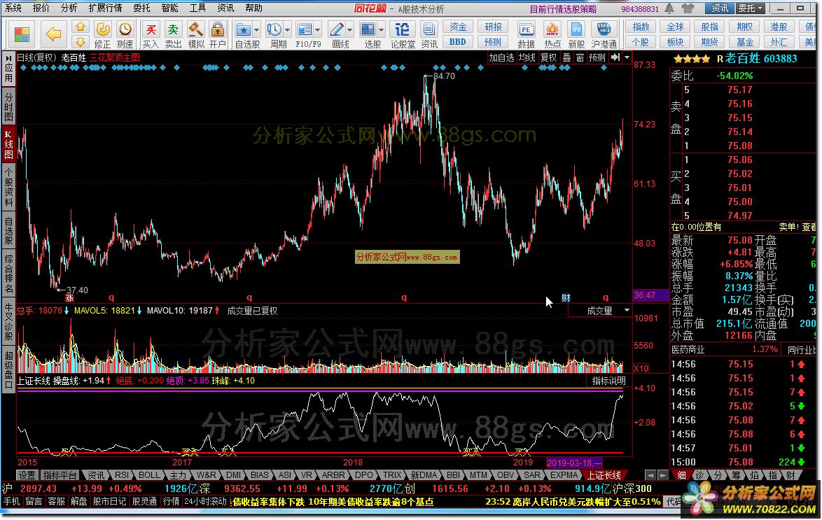Click the 卖出 sell icon

tap(173, 34)
